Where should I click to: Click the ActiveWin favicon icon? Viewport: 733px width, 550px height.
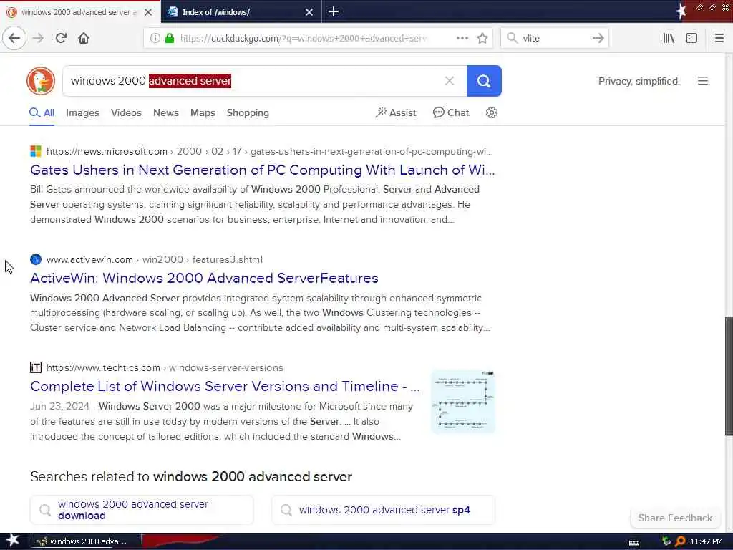point(36,259)
